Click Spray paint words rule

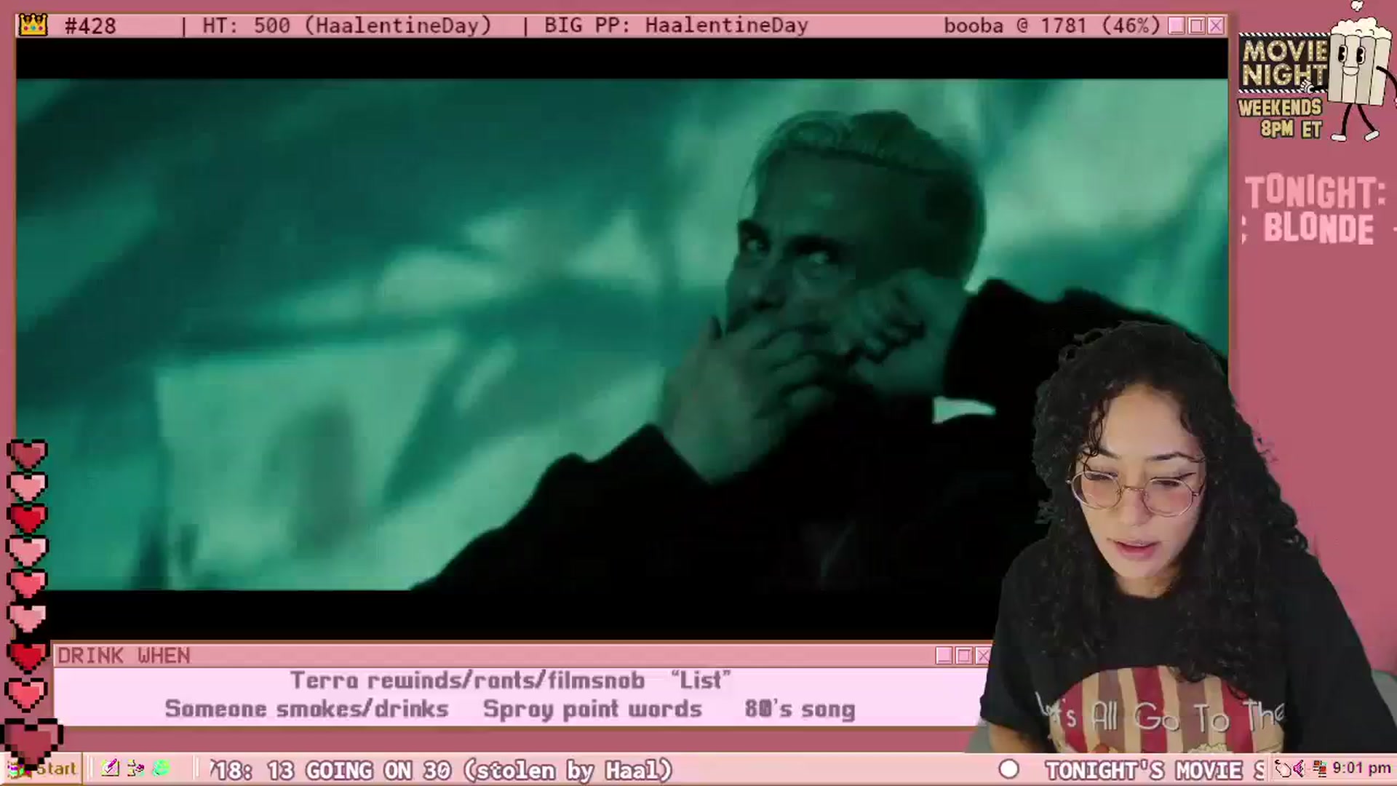click(x=592, y=709)
